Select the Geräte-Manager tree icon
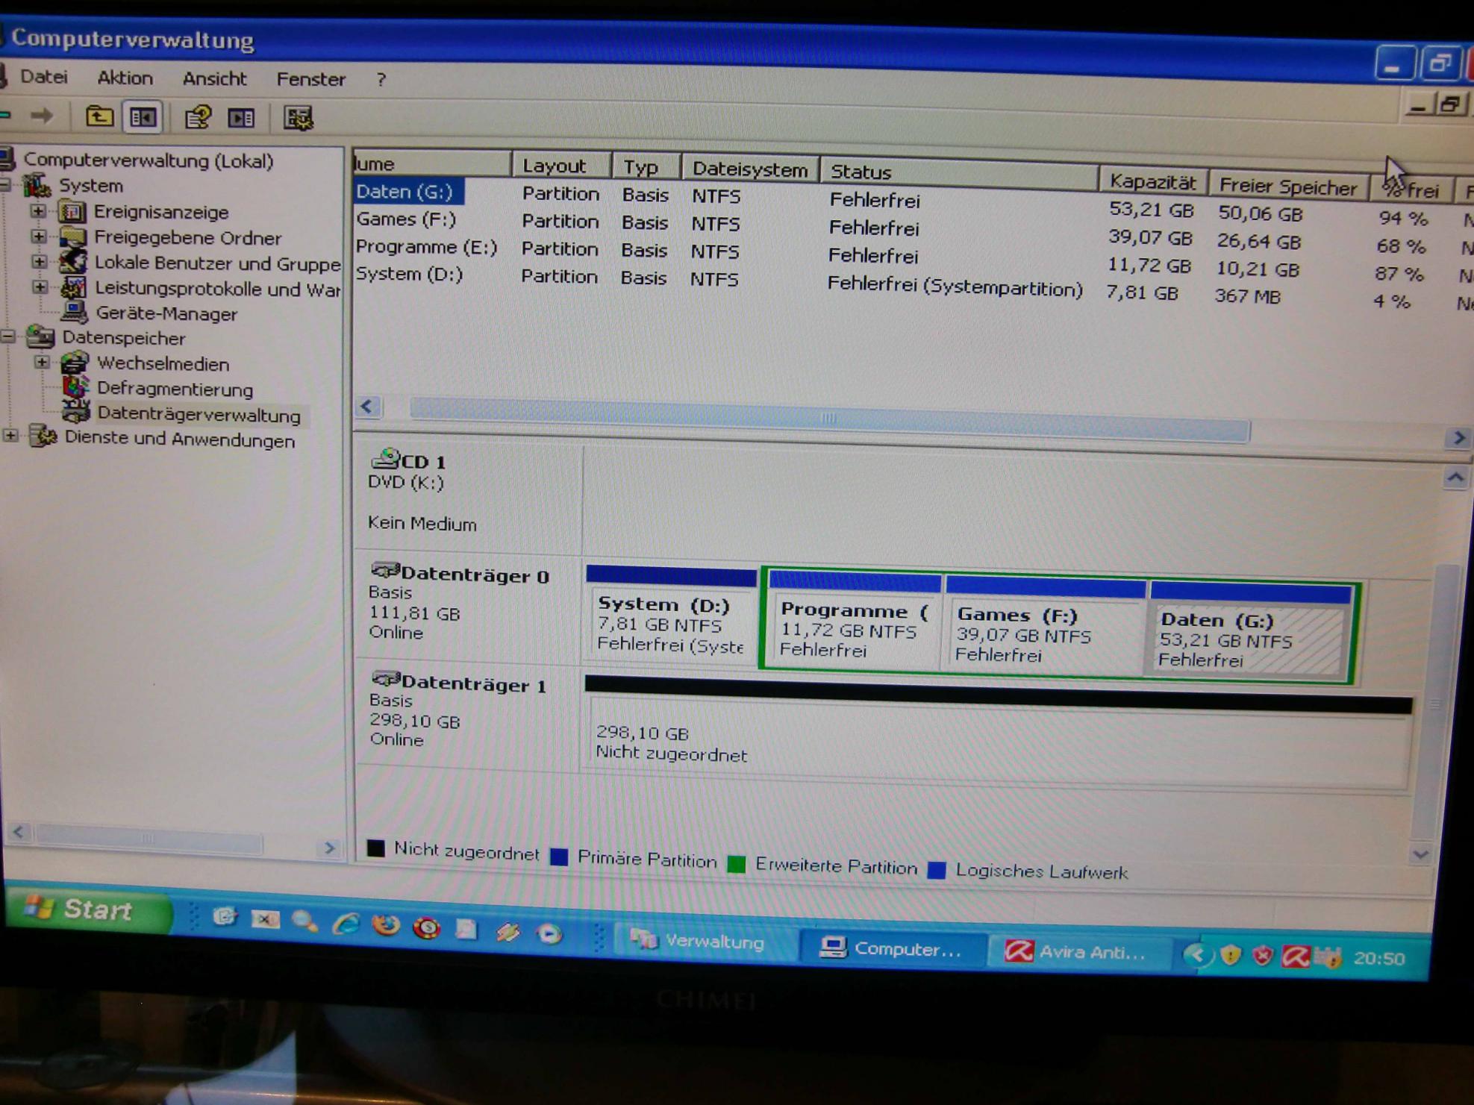 click(75, 313)
